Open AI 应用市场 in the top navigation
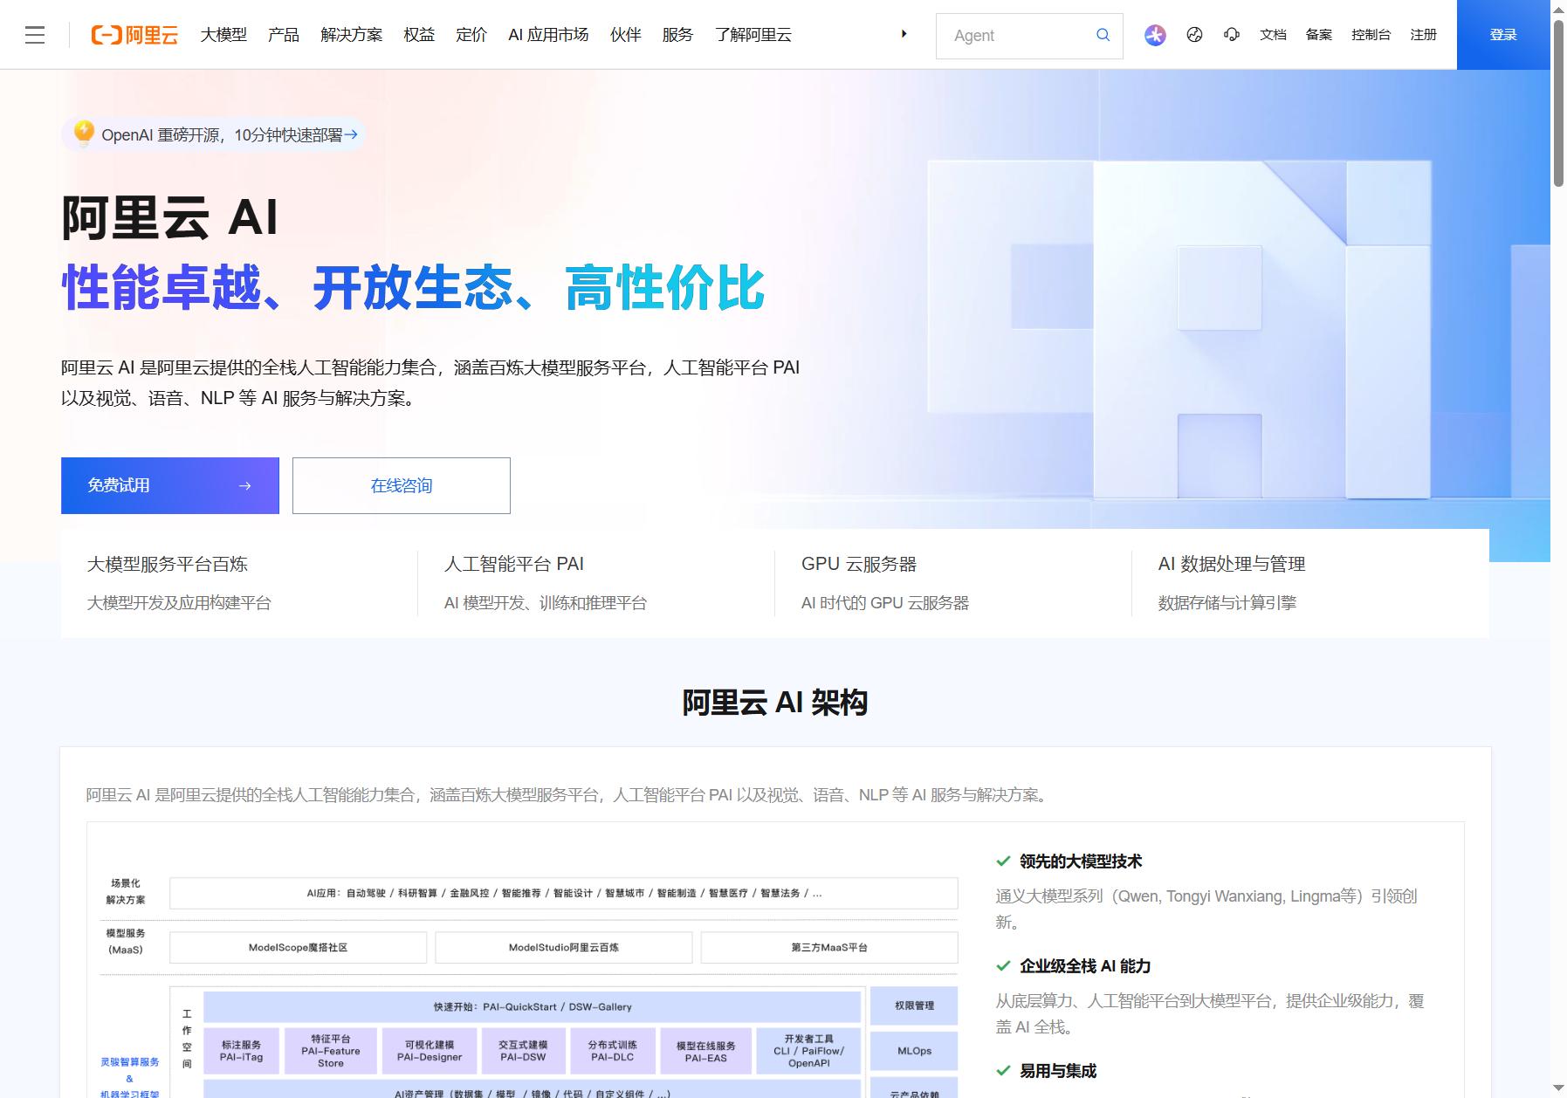 pos(548,35)
